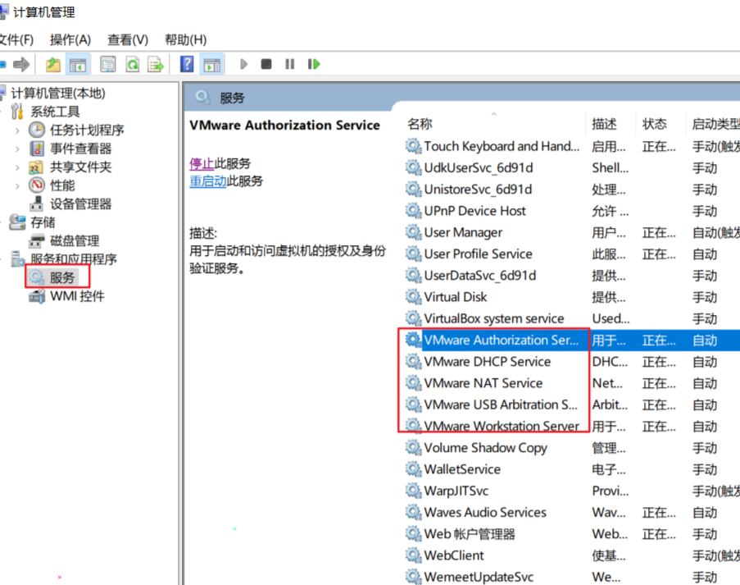Expand the 任务计划程序 tree node

coord(17,130)
